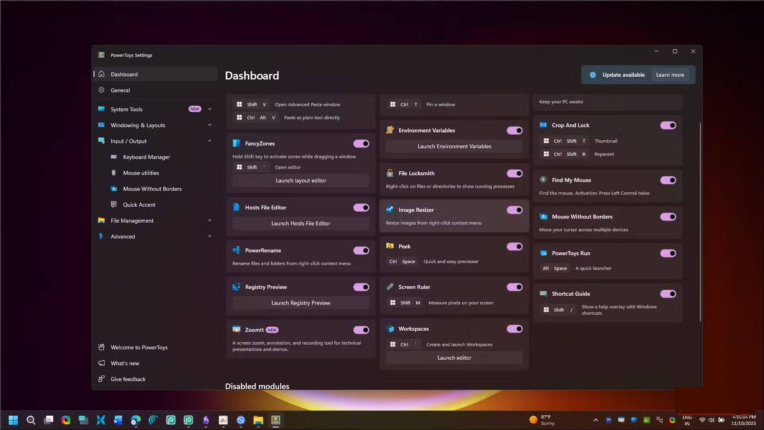This screenshot has height=430, width=764.
Task: Click the FancyZones module icon
Action: coord(237,143)
